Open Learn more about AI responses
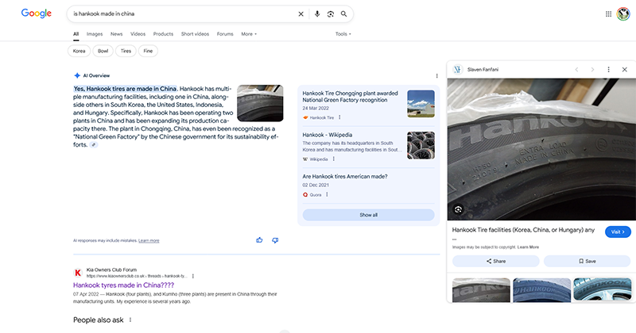The width and height of the screenshot is (636, 333). [x=149, y=241]
